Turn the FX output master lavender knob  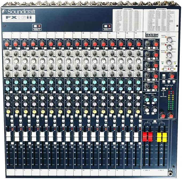(x=155, y=110)
